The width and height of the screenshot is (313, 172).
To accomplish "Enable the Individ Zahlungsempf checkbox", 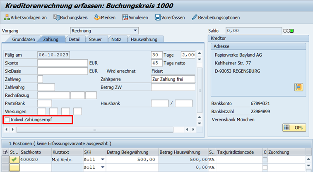I will click(7, 120).
